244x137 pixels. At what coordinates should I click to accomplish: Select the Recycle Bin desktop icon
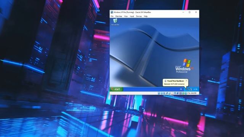coord(115,22)
